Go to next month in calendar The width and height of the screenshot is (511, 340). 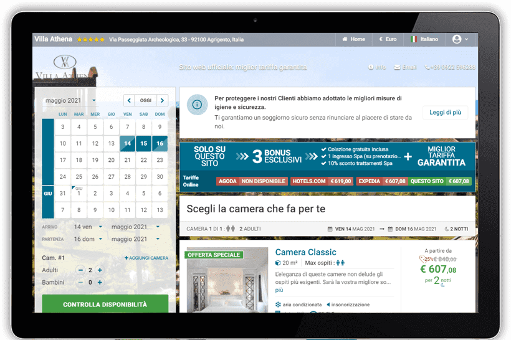pos(162,100)
